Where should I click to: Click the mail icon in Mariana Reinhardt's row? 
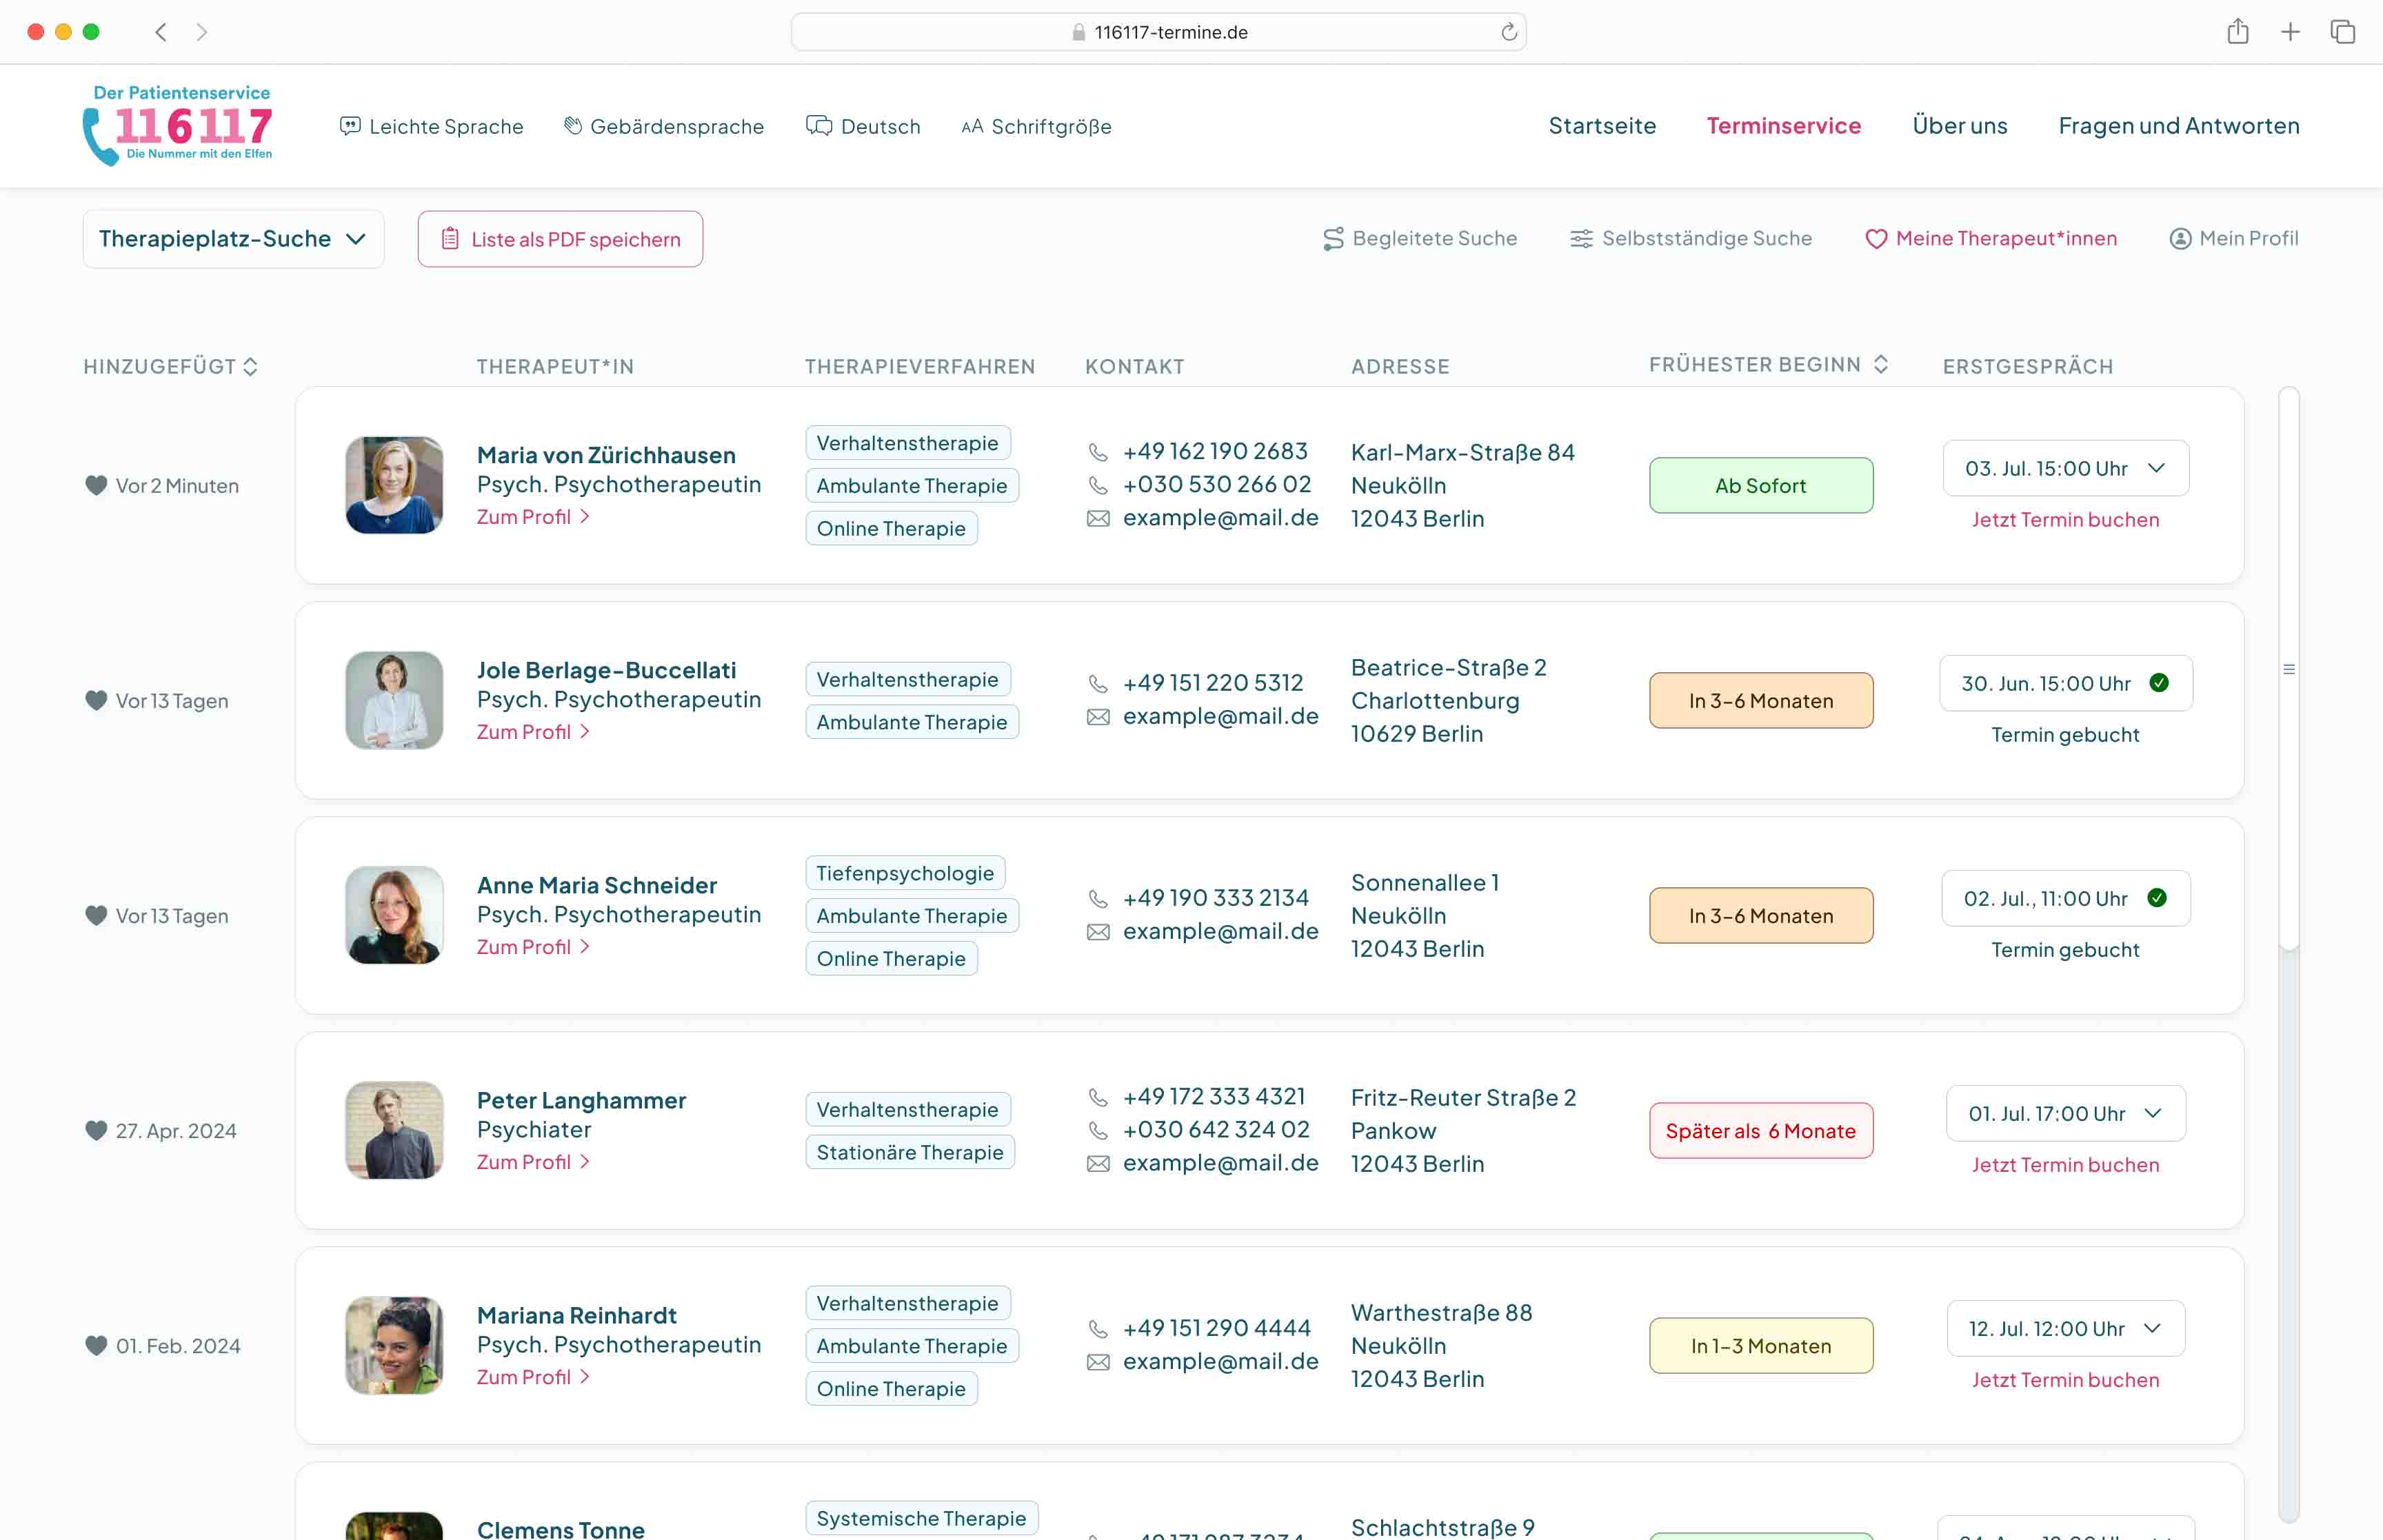[1098, 1362]
